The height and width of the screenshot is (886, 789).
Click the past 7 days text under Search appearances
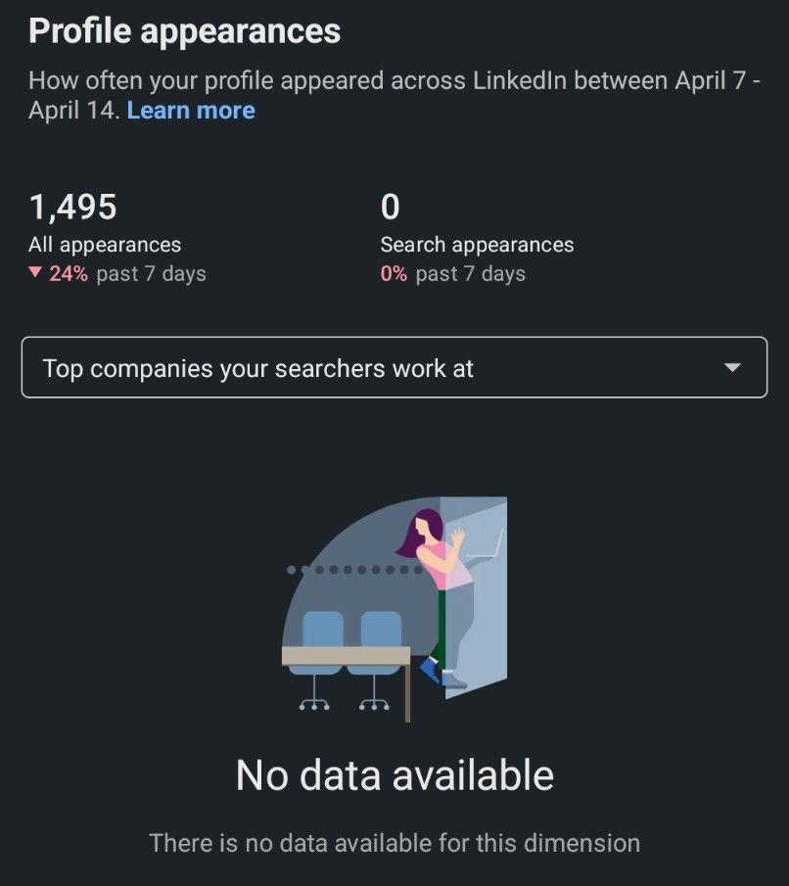(470, 274)
